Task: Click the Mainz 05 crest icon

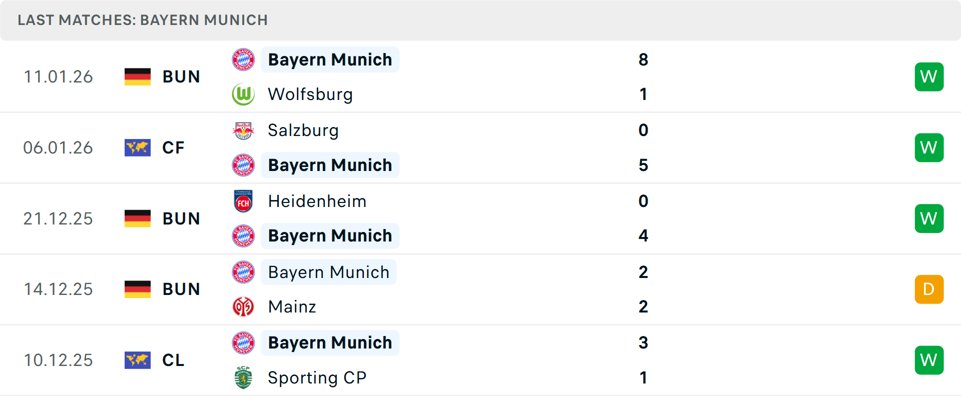Action: pyautogui.click(x=243, y=306)
